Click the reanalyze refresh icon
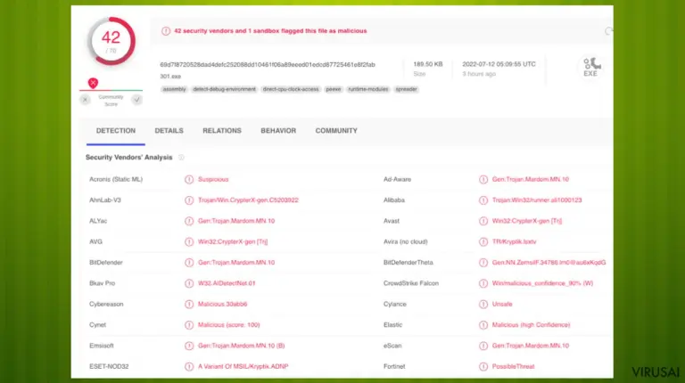 pos(608,31)
